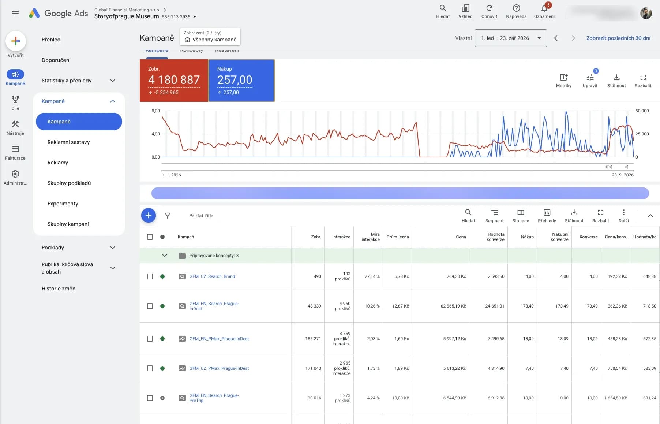Check the GFM_EN_Search_Prague-PreTrip row checkbox
The width and height of the screenshot is (660, 424).
pos(150,398)
